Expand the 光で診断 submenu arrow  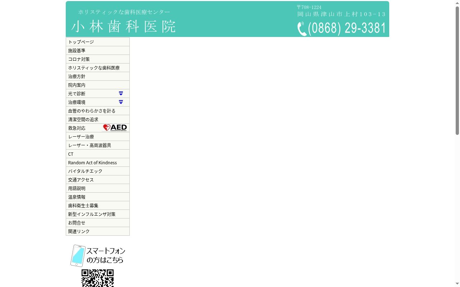pos(121,94)
